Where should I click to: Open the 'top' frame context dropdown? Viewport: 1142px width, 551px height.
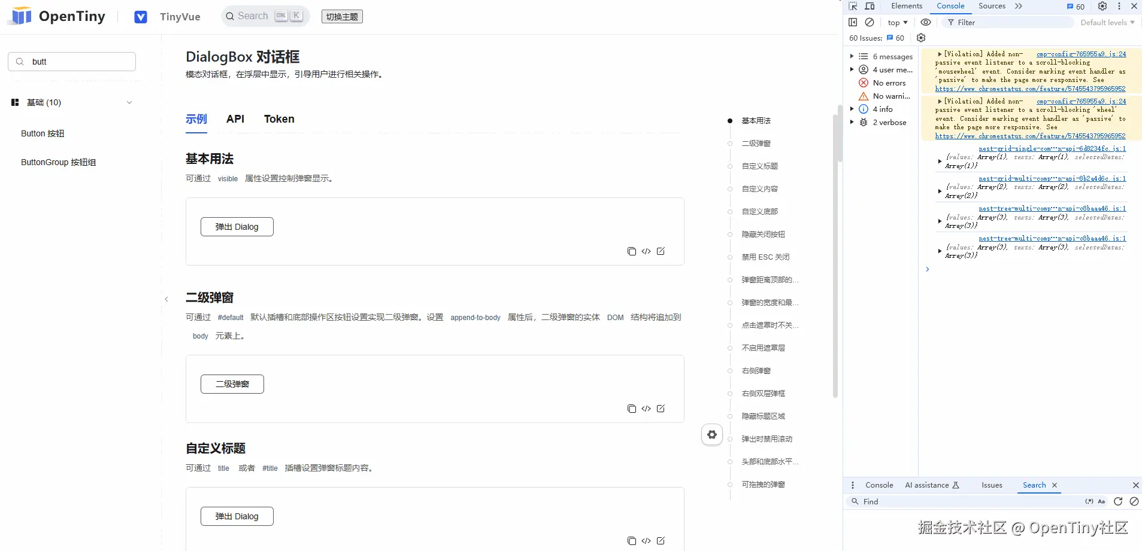tap(896, 22)
